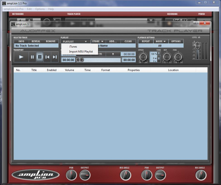Click the total time right of position slider

(x=129, y=60)
